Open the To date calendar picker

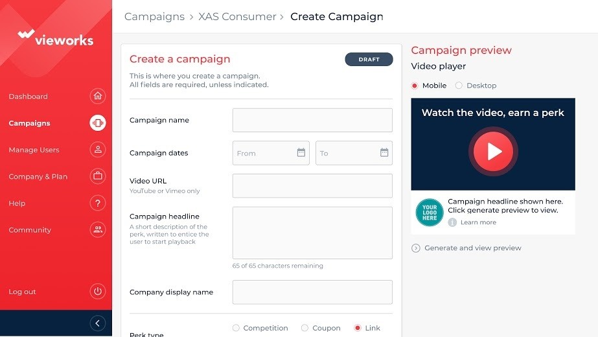[x=384, y=153]
